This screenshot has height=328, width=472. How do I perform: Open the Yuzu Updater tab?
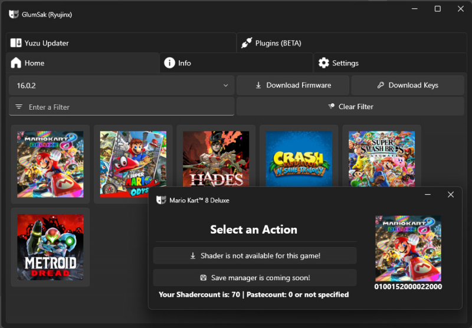pyautogui.click(x=121, y=42)
